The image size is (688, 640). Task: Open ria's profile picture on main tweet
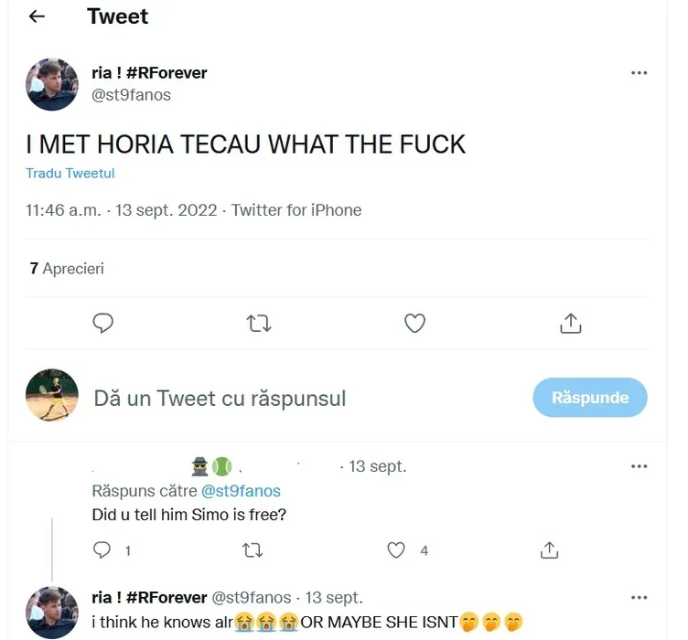point(52,84)
